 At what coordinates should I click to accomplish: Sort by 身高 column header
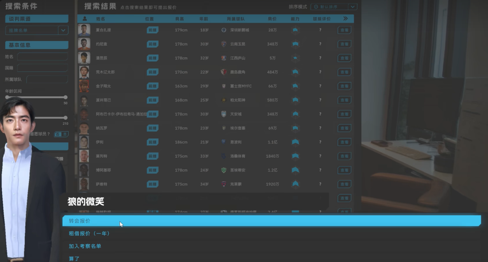coord(179,19)
